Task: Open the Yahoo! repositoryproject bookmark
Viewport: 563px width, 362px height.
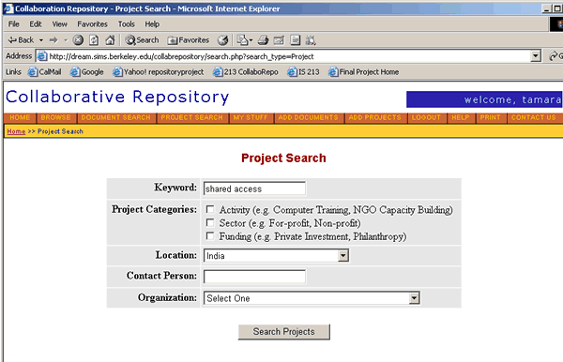Action: 159,72
